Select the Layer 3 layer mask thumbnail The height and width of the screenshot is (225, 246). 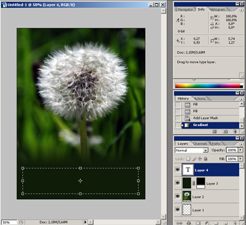click(x=201, y=183)
